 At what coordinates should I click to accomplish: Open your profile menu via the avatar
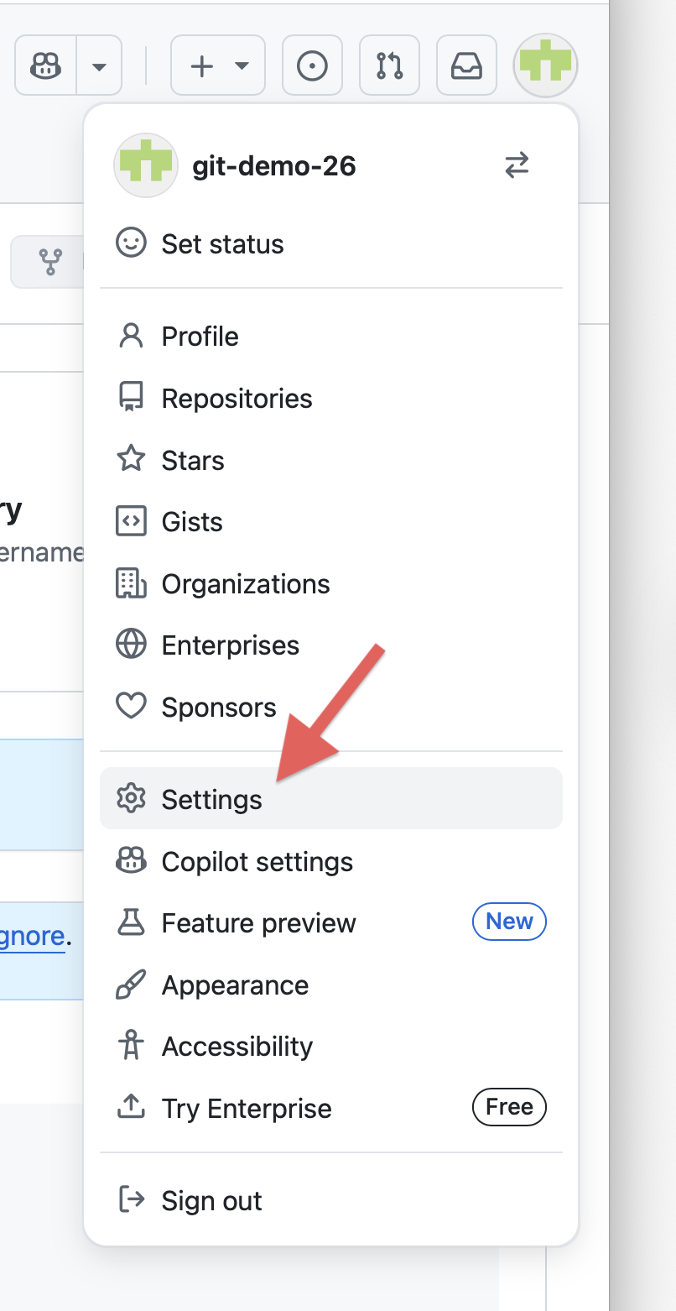(x=544, y=65)
